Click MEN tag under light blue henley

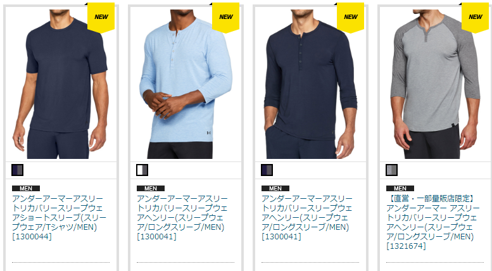(x=151, y=188)
